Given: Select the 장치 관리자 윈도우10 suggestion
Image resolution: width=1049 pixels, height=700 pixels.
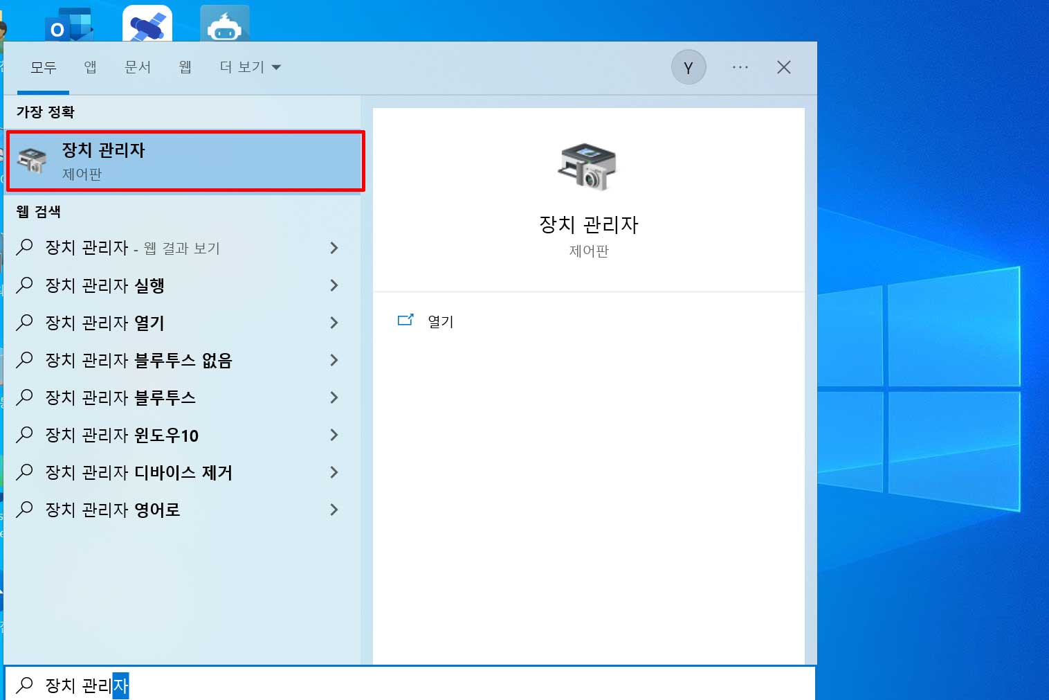Looking at the screenshot, I should (182, 435).
